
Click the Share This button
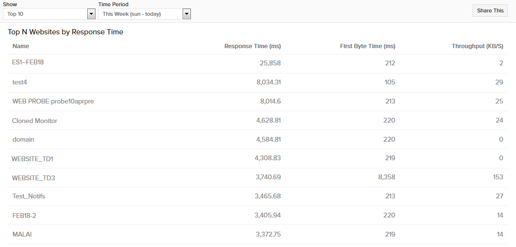[490, 10]
